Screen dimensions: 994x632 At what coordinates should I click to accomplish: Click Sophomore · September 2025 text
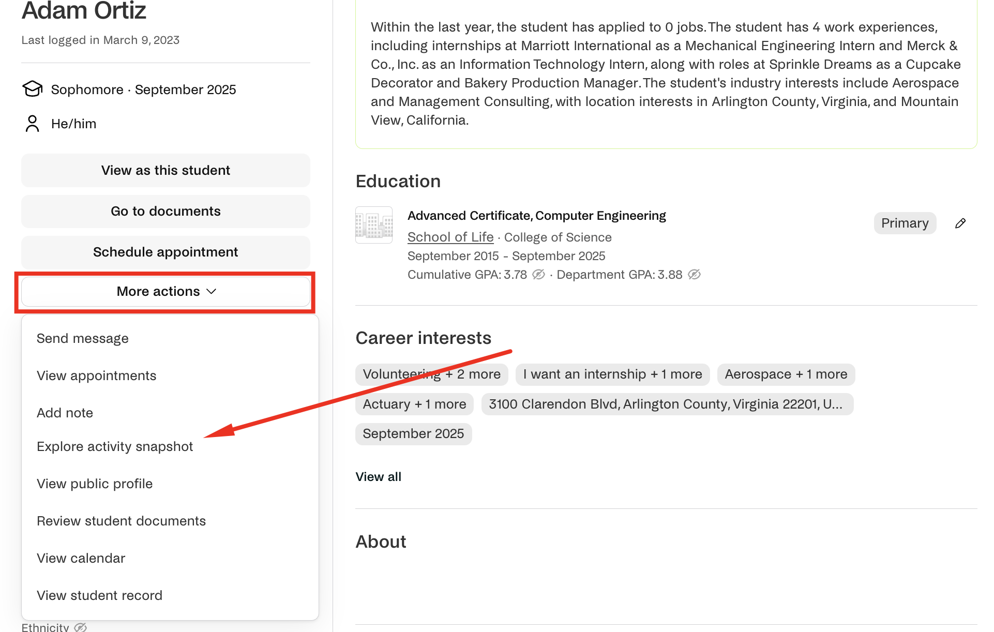144,89
